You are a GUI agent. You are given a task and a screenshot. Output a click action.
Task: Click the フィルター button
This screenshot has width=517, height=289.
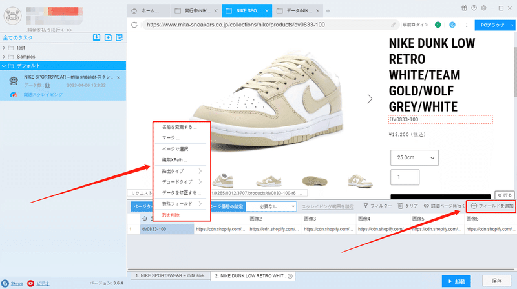click(377, 206)
